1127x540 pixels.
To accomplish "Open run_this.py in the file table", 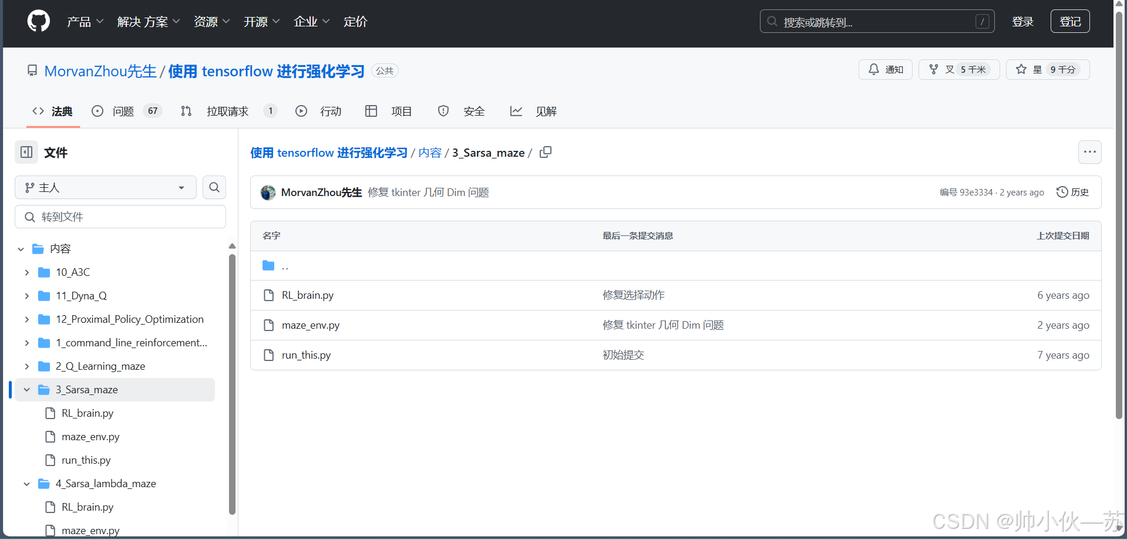I will (306, 355).
